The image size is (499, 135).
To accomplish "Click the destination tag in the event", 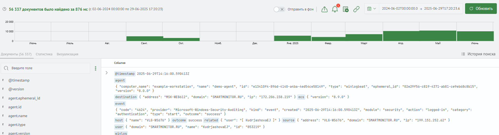I will (126, 97).
